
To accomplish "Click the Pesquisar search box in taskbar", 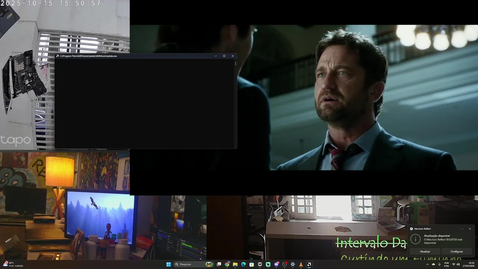I will pos(194,265).
